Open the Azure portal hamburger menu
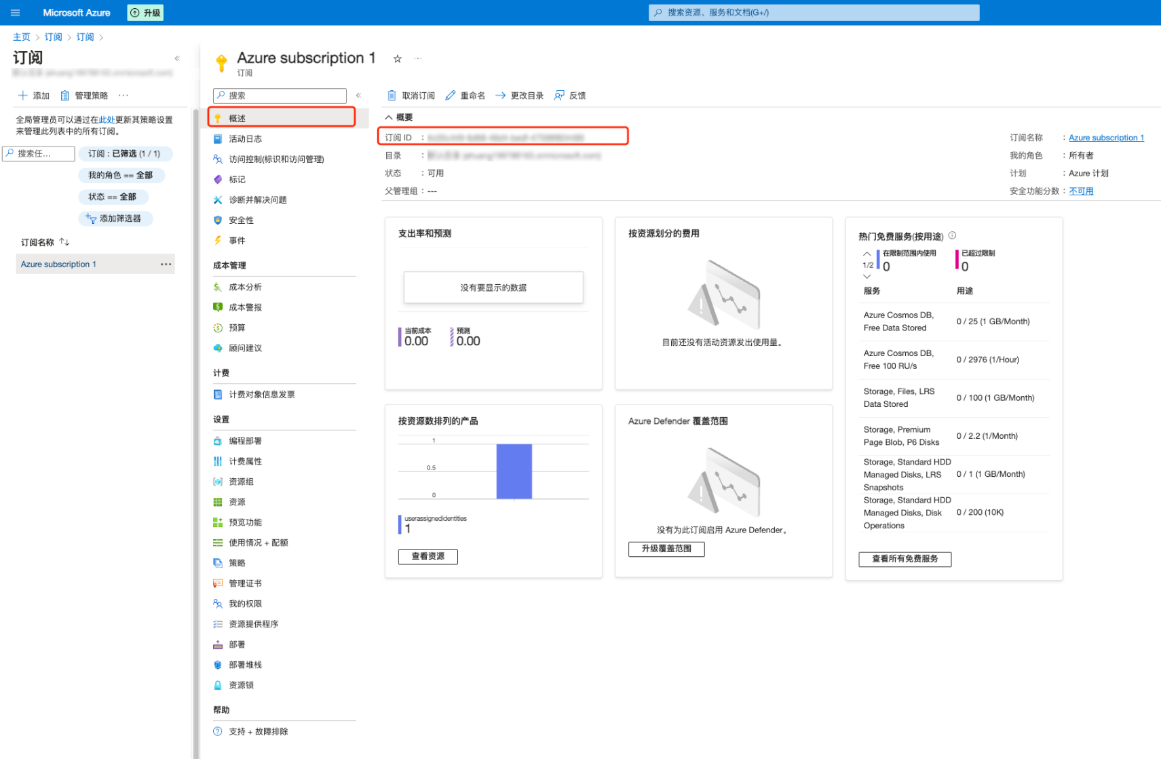Screen dimensions: 1161x759 click(x=15, y=12)
